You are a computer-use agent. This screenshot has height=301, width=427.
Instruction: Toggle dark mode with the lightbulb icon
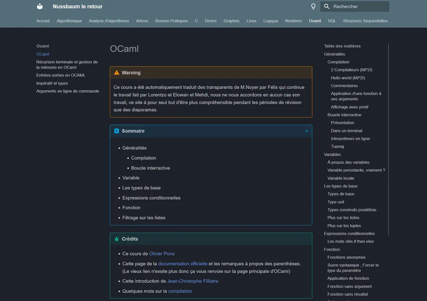coord(313,6)
